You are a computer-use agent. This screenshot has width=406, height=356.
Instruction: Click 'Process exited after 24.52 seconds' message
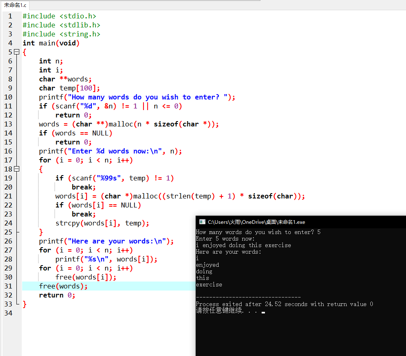click(284, 304)
